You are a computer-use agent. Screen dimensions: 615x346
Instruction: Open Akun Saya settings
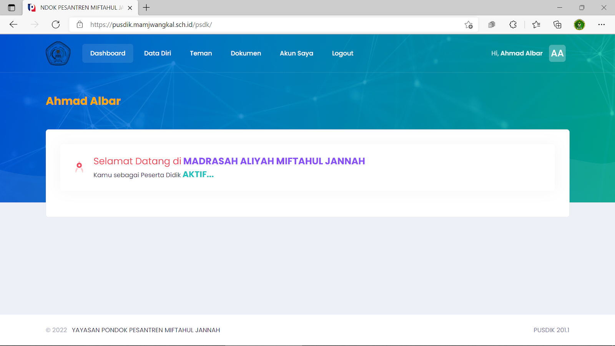pos(296,53)
